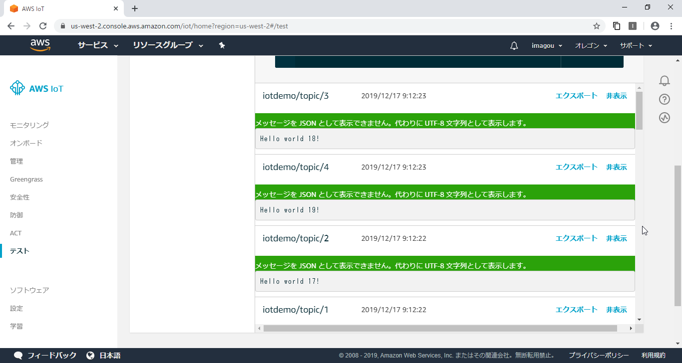Click the globe icon next to 日本語
Viewport: 682px width, 363px height.
90,355
